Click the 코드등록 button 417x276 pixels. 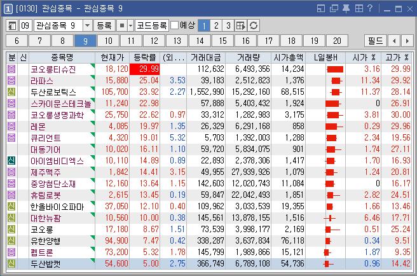[151, 26]
